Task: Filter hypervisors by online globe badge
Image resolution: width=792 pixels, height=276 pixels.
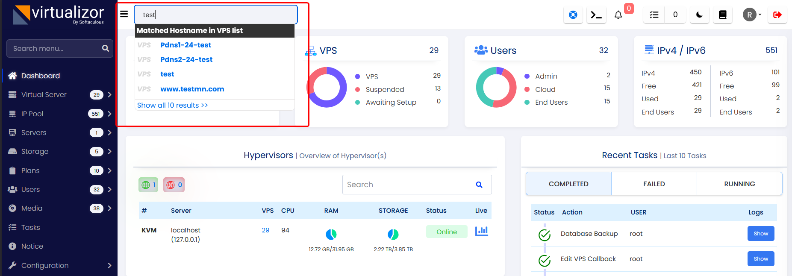Action: 148,185
